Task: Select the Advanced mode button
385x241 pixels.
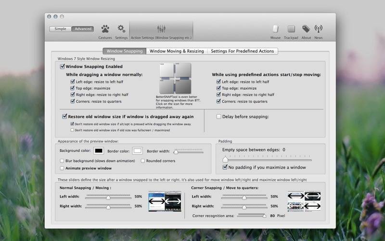Action: pos(83,29)
